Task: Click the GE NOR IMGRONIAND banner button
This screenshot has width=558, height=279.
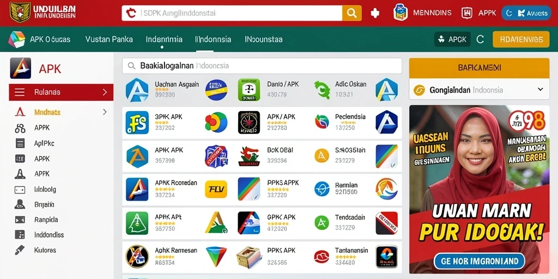Action: [x=479, y=262]
